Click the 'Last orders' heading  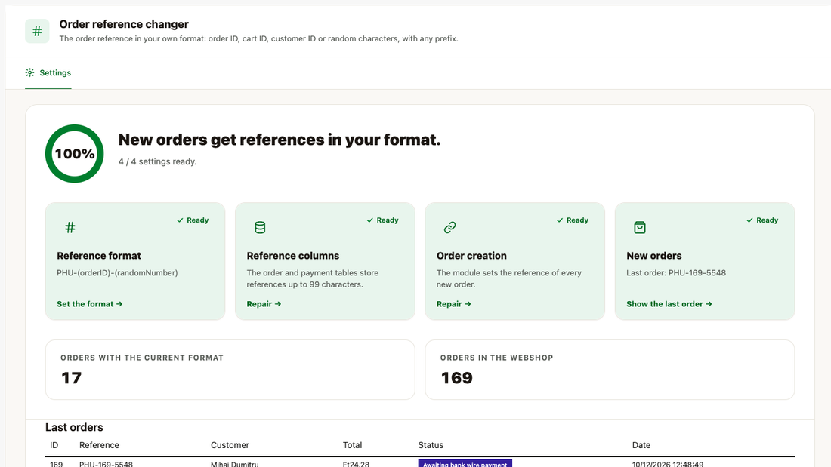(74, 427)
